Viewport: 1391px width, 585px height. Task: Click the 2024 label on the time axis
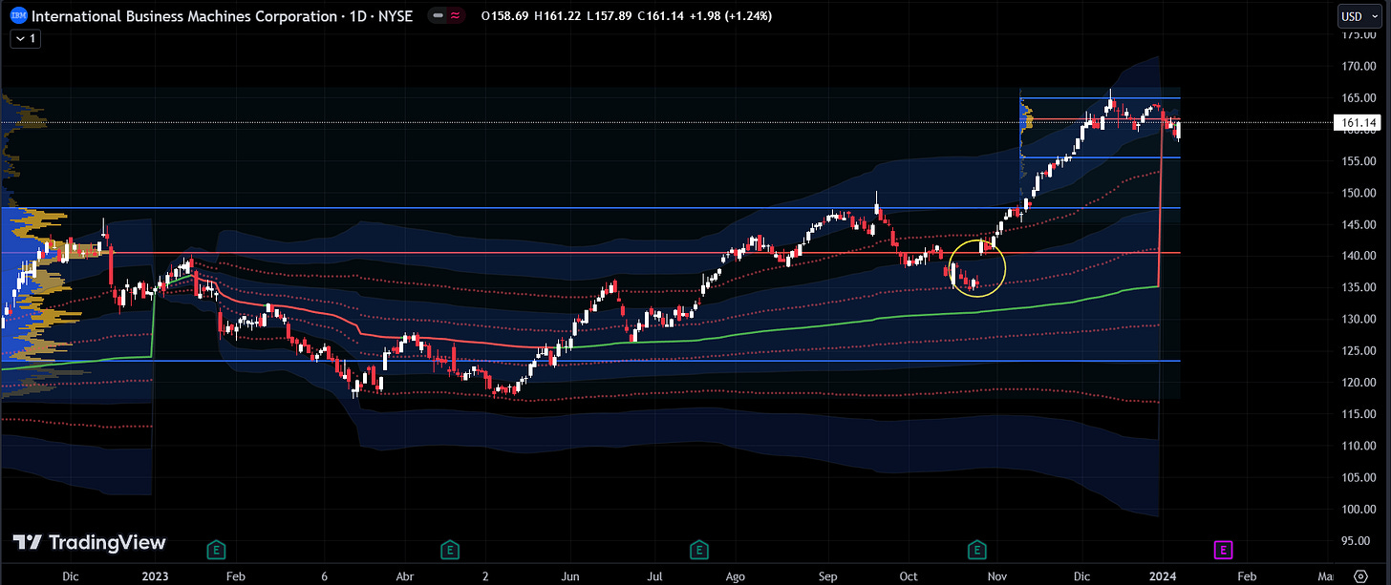[1161, 576]
